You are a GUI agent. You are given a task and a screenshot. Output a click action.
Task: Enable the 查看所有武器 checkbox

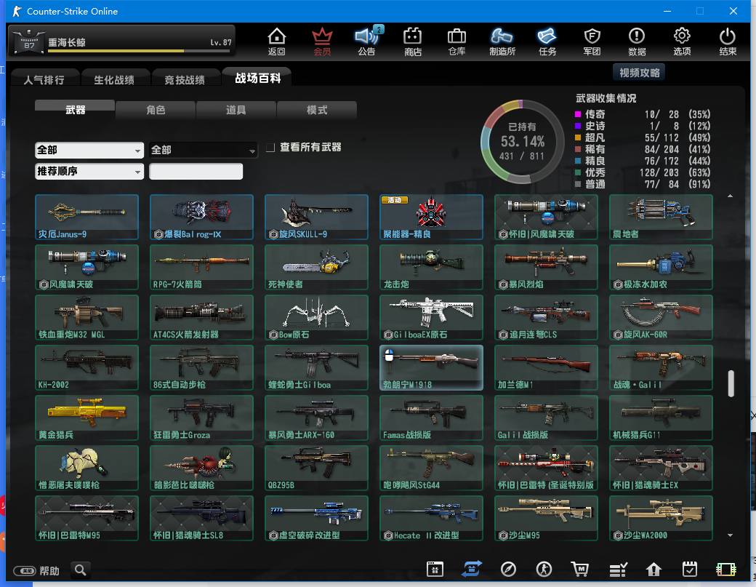point(270,147)
